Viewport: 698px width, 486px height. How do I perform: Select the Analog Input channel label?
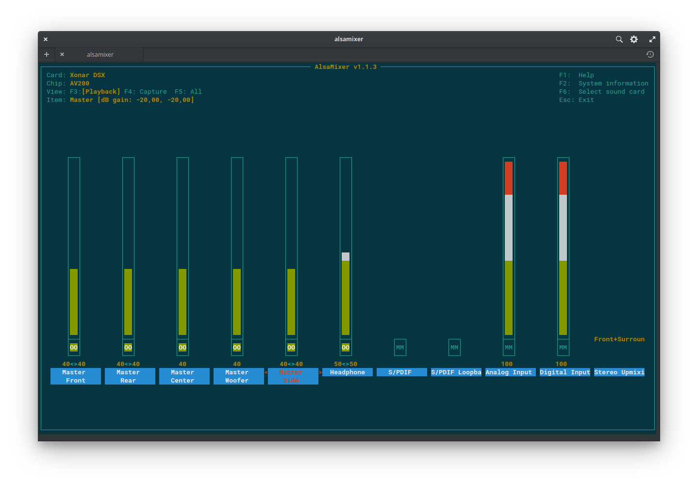tap(511, 372)
